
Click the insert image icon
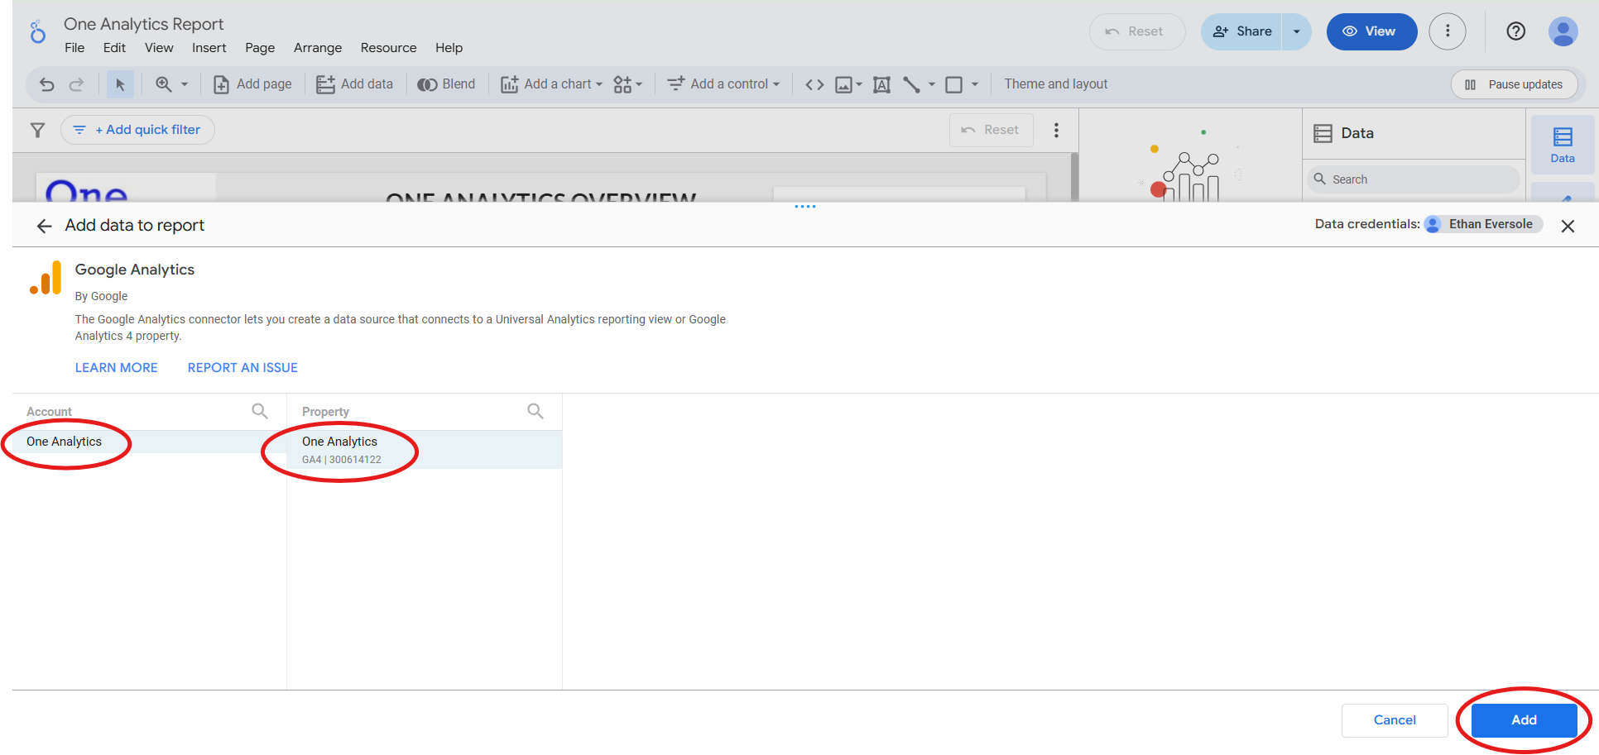point(843,84)
